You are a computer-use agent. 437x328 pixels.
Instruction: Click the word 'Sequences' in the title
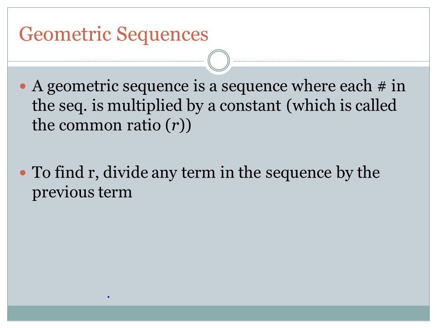coord(162,34)
